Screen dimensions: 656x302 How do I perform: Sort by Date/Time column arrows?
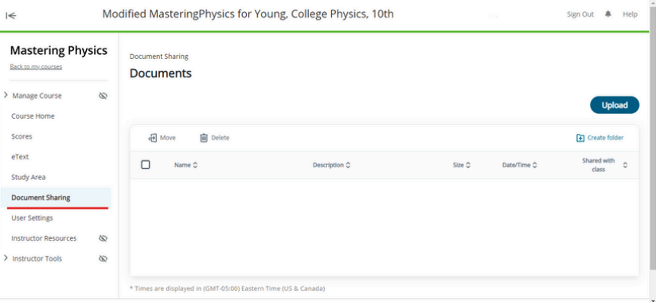pyautogui.click(x=535, y=165)
